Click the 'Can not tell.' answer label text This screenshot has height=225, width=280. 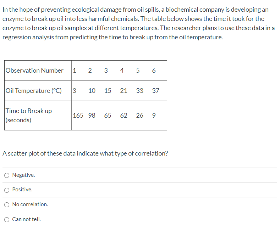point(26,219)
